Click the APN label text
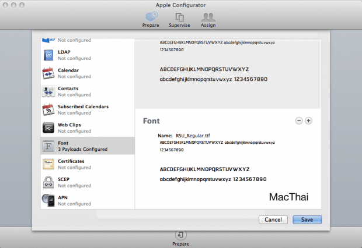362x248 pixels. pos(63,197)
